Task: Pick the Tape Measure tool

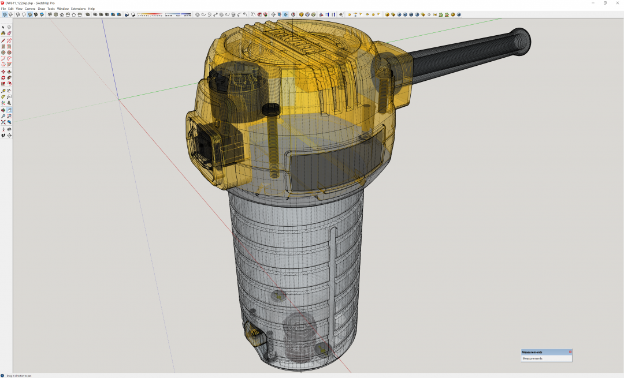Action: [x=3, y=91]
